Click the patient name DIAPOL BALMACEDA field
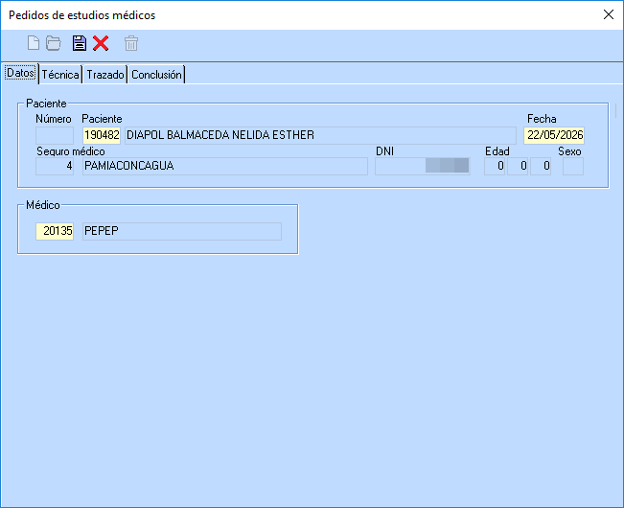This screenshot has height=508, width=624. (320, 135)
